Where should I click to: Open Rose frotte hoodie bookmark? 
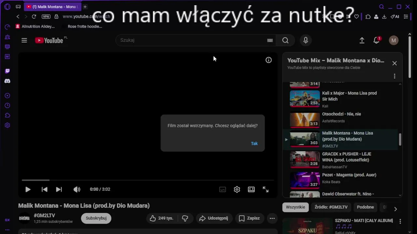click(x=85, y=26)
